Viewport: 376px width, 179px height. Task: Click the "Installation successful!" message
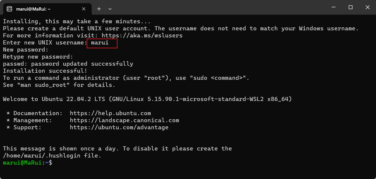click(45, 71)
